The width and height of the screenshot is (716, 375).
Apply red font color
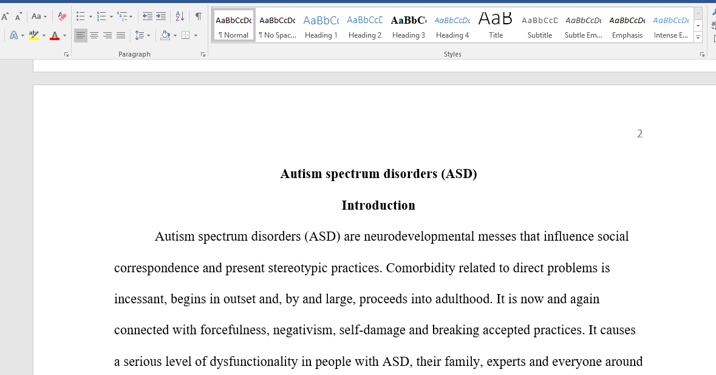[x=55, y=35]
